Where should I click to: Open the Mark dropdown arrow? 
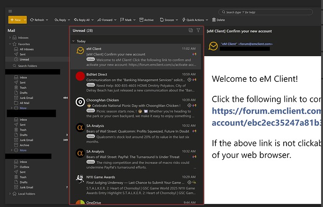coord(134,20)
